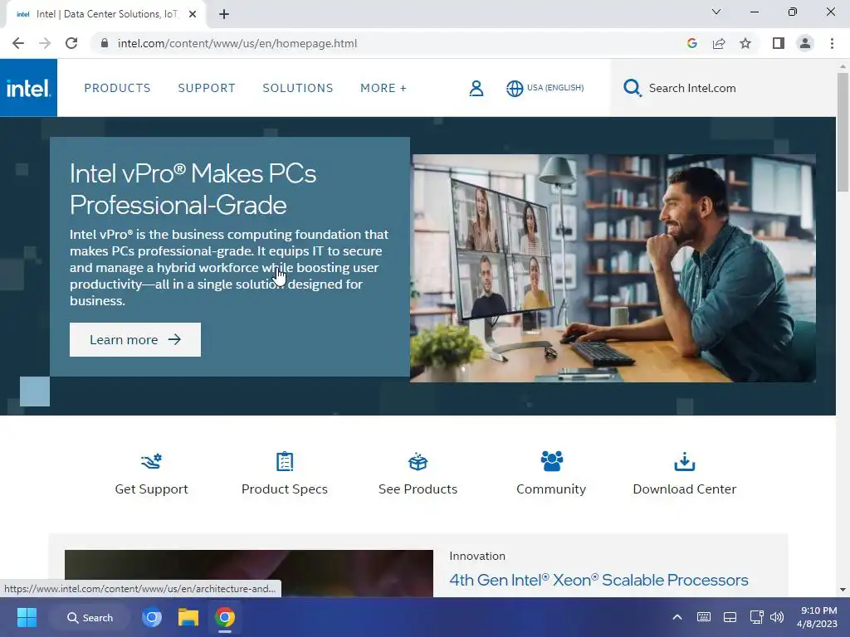Open the See Products link text

pos(418,489)
